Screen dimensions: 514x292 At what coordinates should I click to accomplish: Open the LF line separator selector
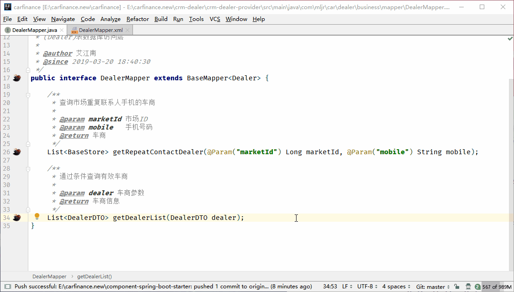click(347, 287)
